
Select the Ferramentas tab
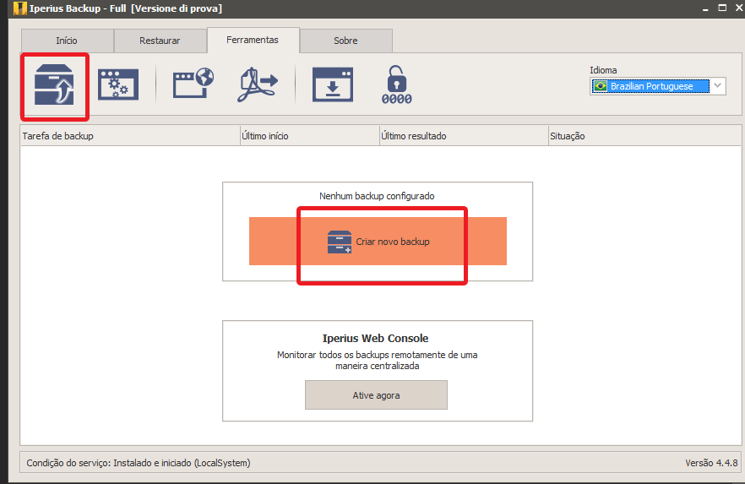pos(253,40)
